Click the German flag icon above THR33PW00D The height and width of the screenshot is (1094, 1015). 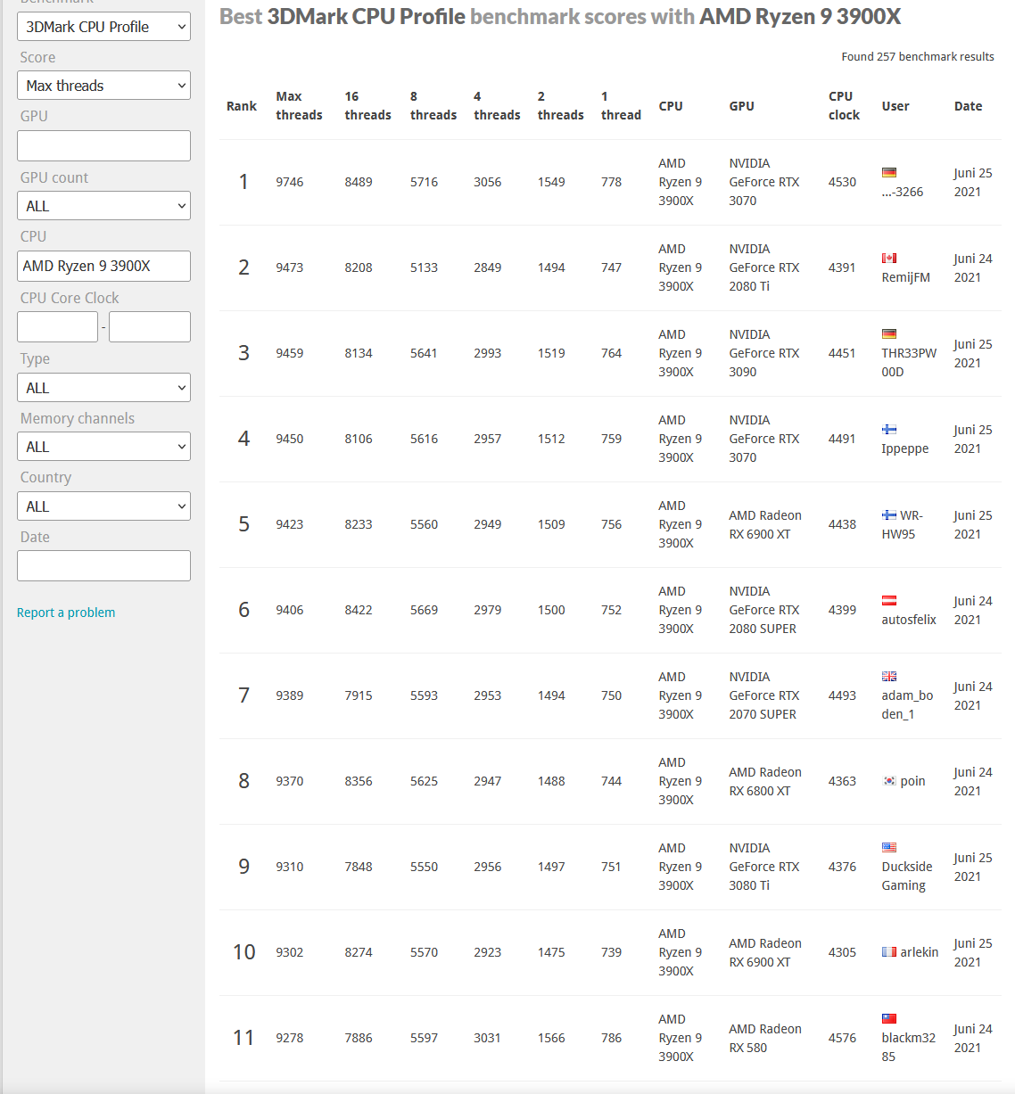pos(888,334)
